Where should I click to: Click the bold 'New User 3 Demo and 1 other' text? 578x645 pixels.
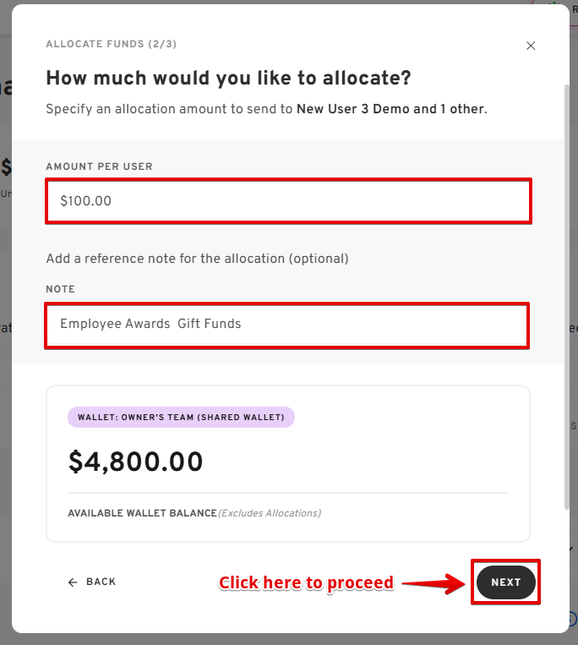coord(390,109)
